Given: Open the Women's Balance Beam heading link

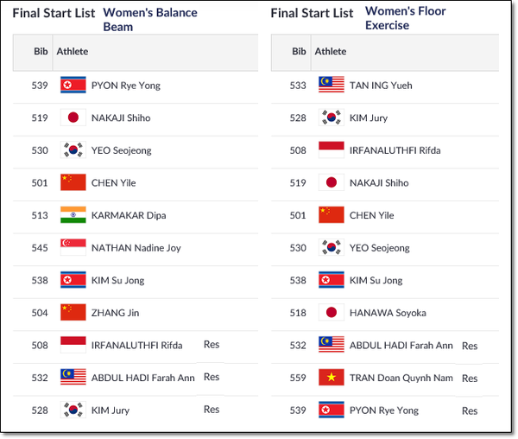Looking at the screenshot, I should pyautogui.click(x=150, y=20).
